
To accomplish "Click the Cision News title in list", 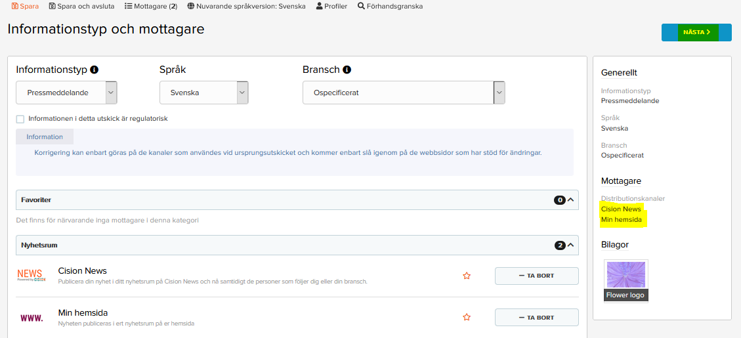I will point(82,271).
